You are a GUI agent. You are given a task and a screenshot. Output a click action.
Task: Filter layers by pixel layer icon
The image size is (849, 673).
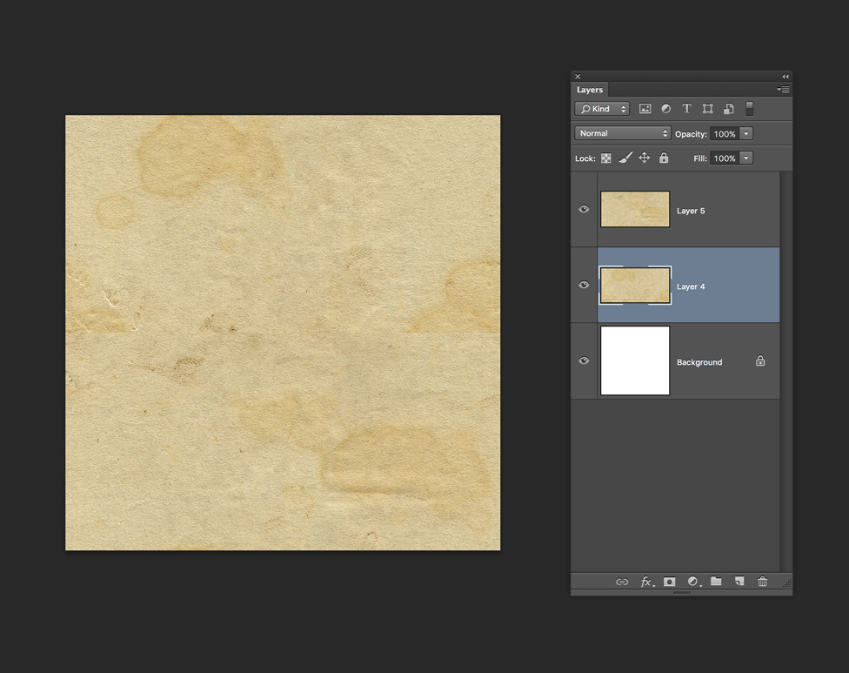(645, 109)
